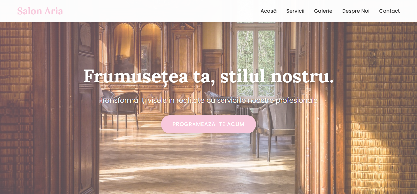Click empty header space between logo and menu
Viewport: 417px width, 194px height.
(162, 11)
